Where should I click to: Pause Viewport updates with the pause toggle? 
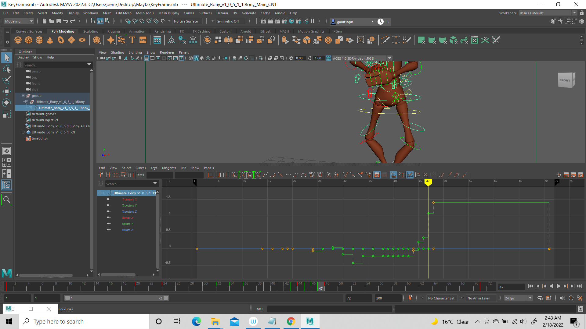pos(313,21)
